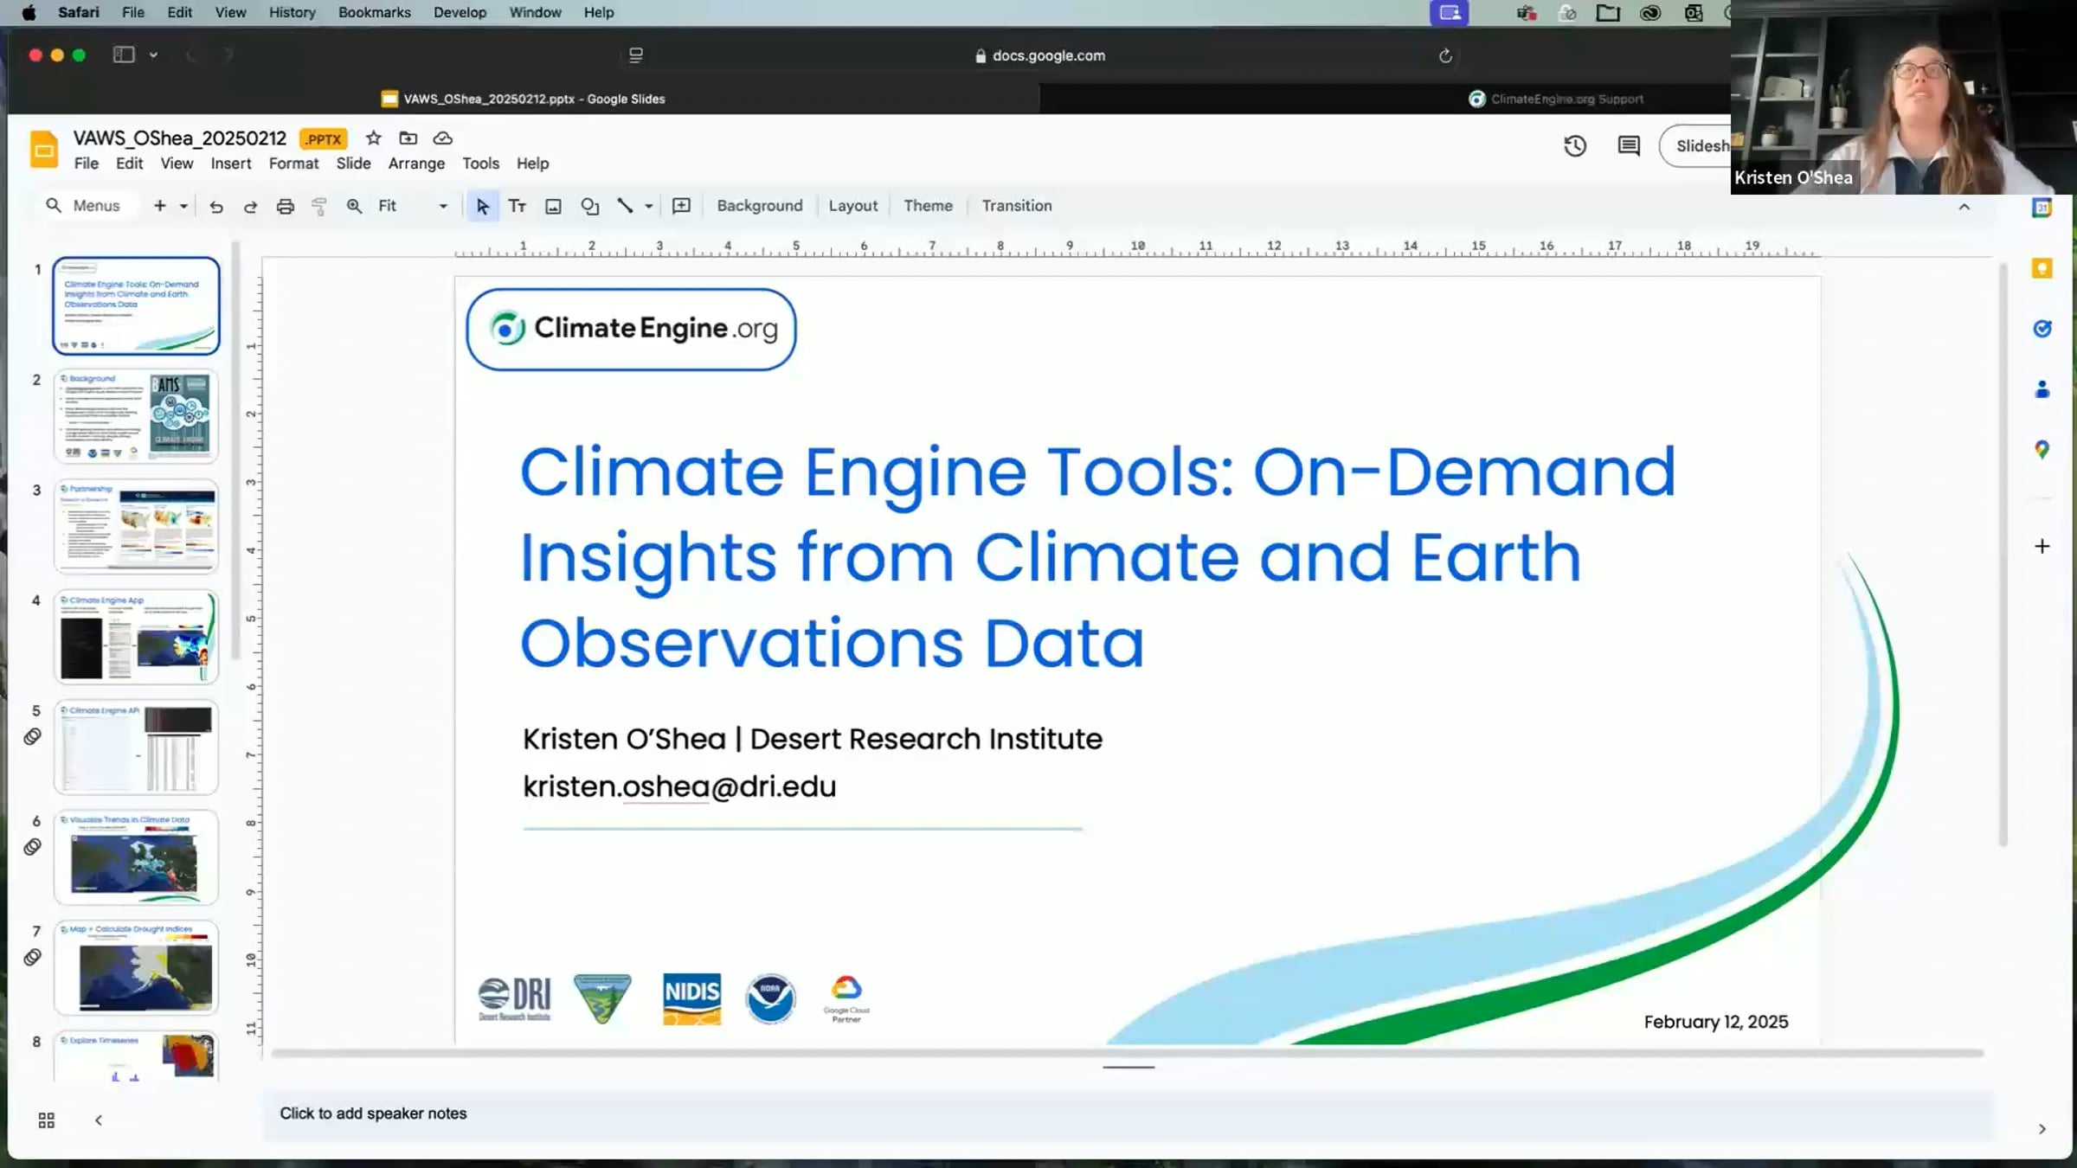Click the Theme button
2077x1168 pixels.
(x=928, y=205)
